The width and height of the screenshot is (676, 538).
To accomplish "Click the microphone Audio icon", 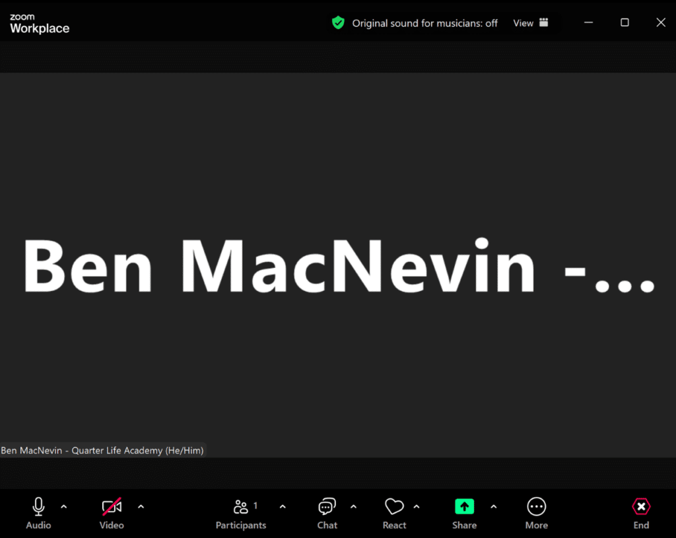I will point(38,507).
